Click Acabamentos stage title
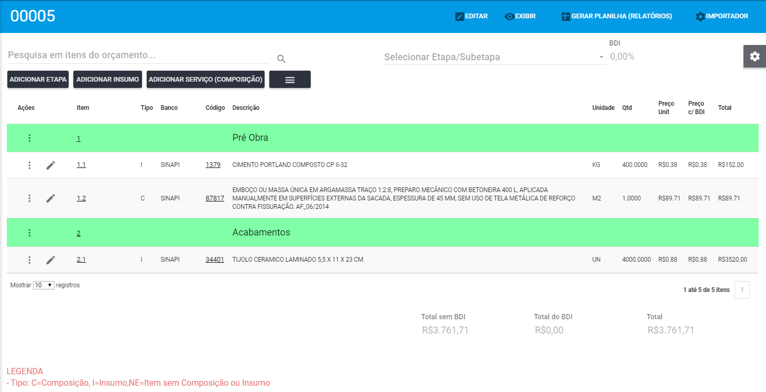This screenshot has height=392, width=766. [261, 232]
